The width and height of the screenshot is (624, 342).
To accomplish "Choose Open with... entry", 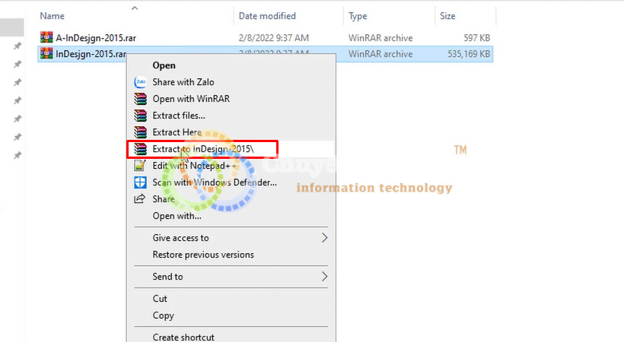I will click(177, 216).
